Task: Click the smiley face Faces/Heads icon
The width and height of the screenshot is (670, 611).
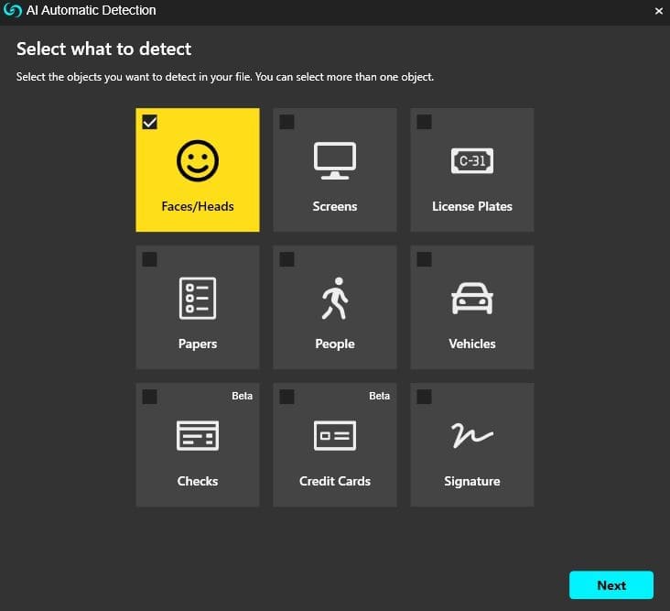Action: coord(197,162)
